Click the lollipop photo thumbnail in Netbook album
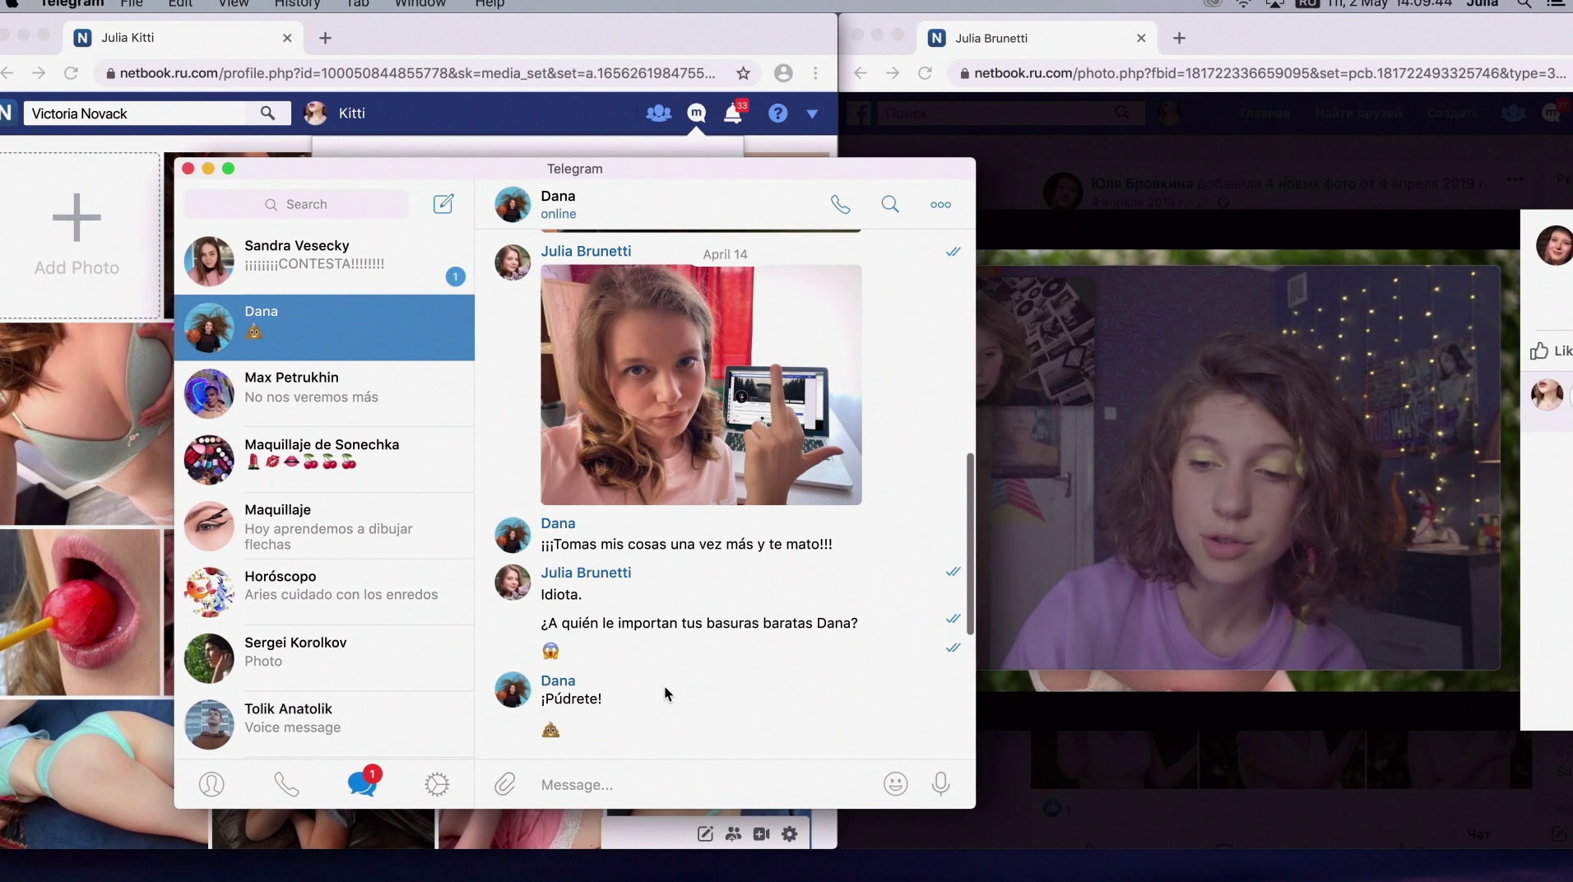1573x882 pixels. pyautogui.click(x=80, y=612)
